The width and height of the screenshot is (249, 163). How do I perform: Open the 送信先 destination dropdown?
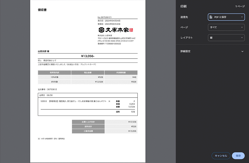tap(226, 17)
